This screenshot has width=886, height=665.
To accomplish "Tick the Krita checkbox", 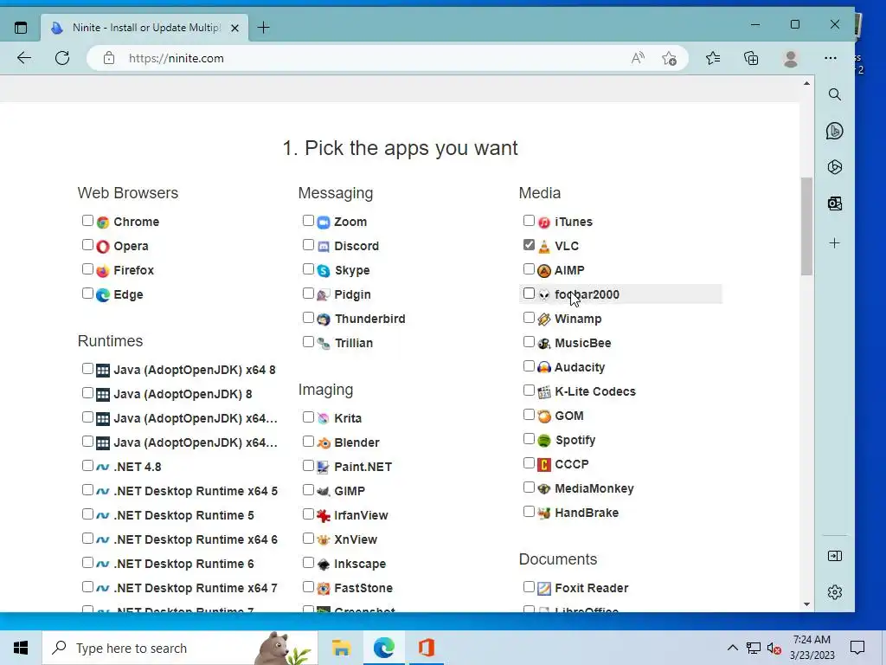I will tap(308, 416).
